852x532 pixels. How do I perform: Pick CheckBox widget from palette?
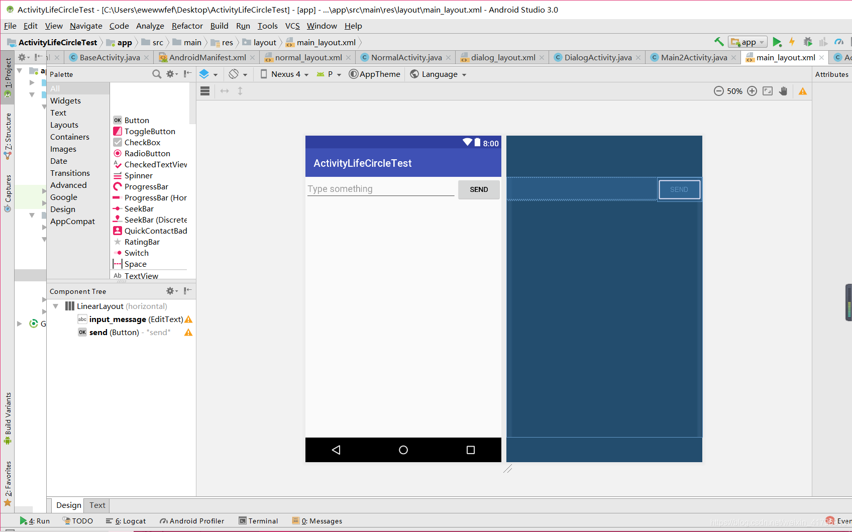click(142, 142)
